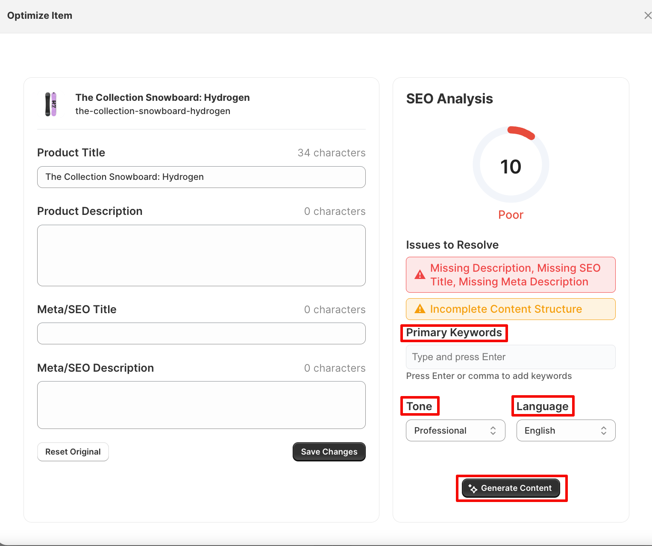Close the Optimize Item dialog
The height and width of the screenshot is (546, 652).
(x=647, y=16)
